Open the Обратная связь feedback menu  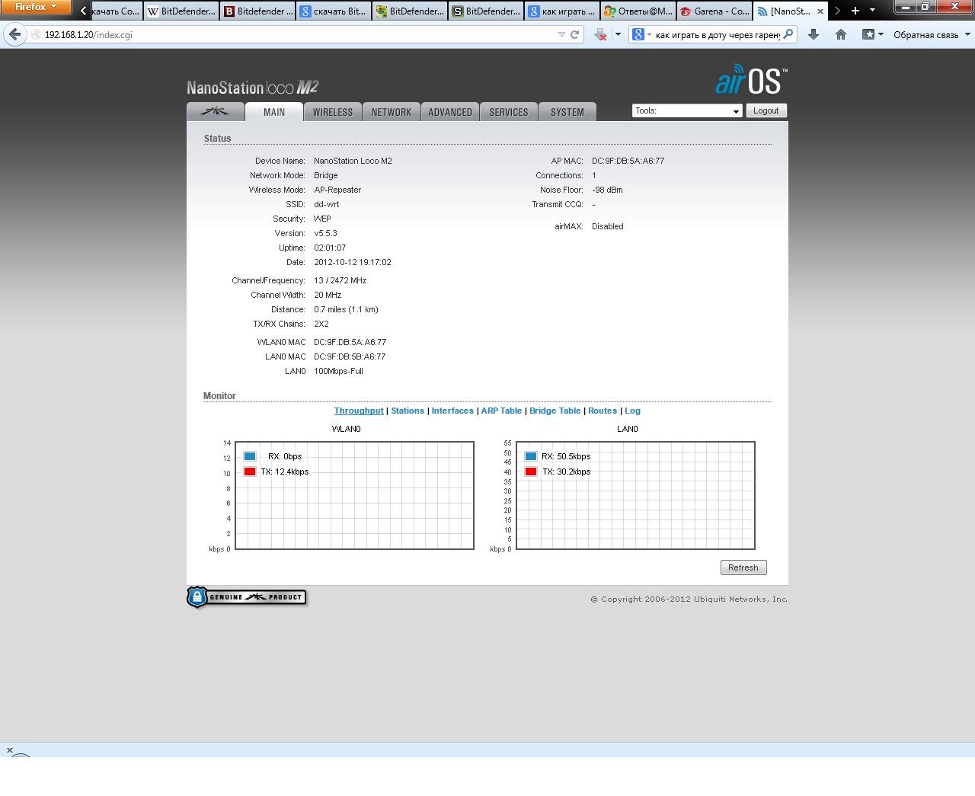(x=932, y=35)
